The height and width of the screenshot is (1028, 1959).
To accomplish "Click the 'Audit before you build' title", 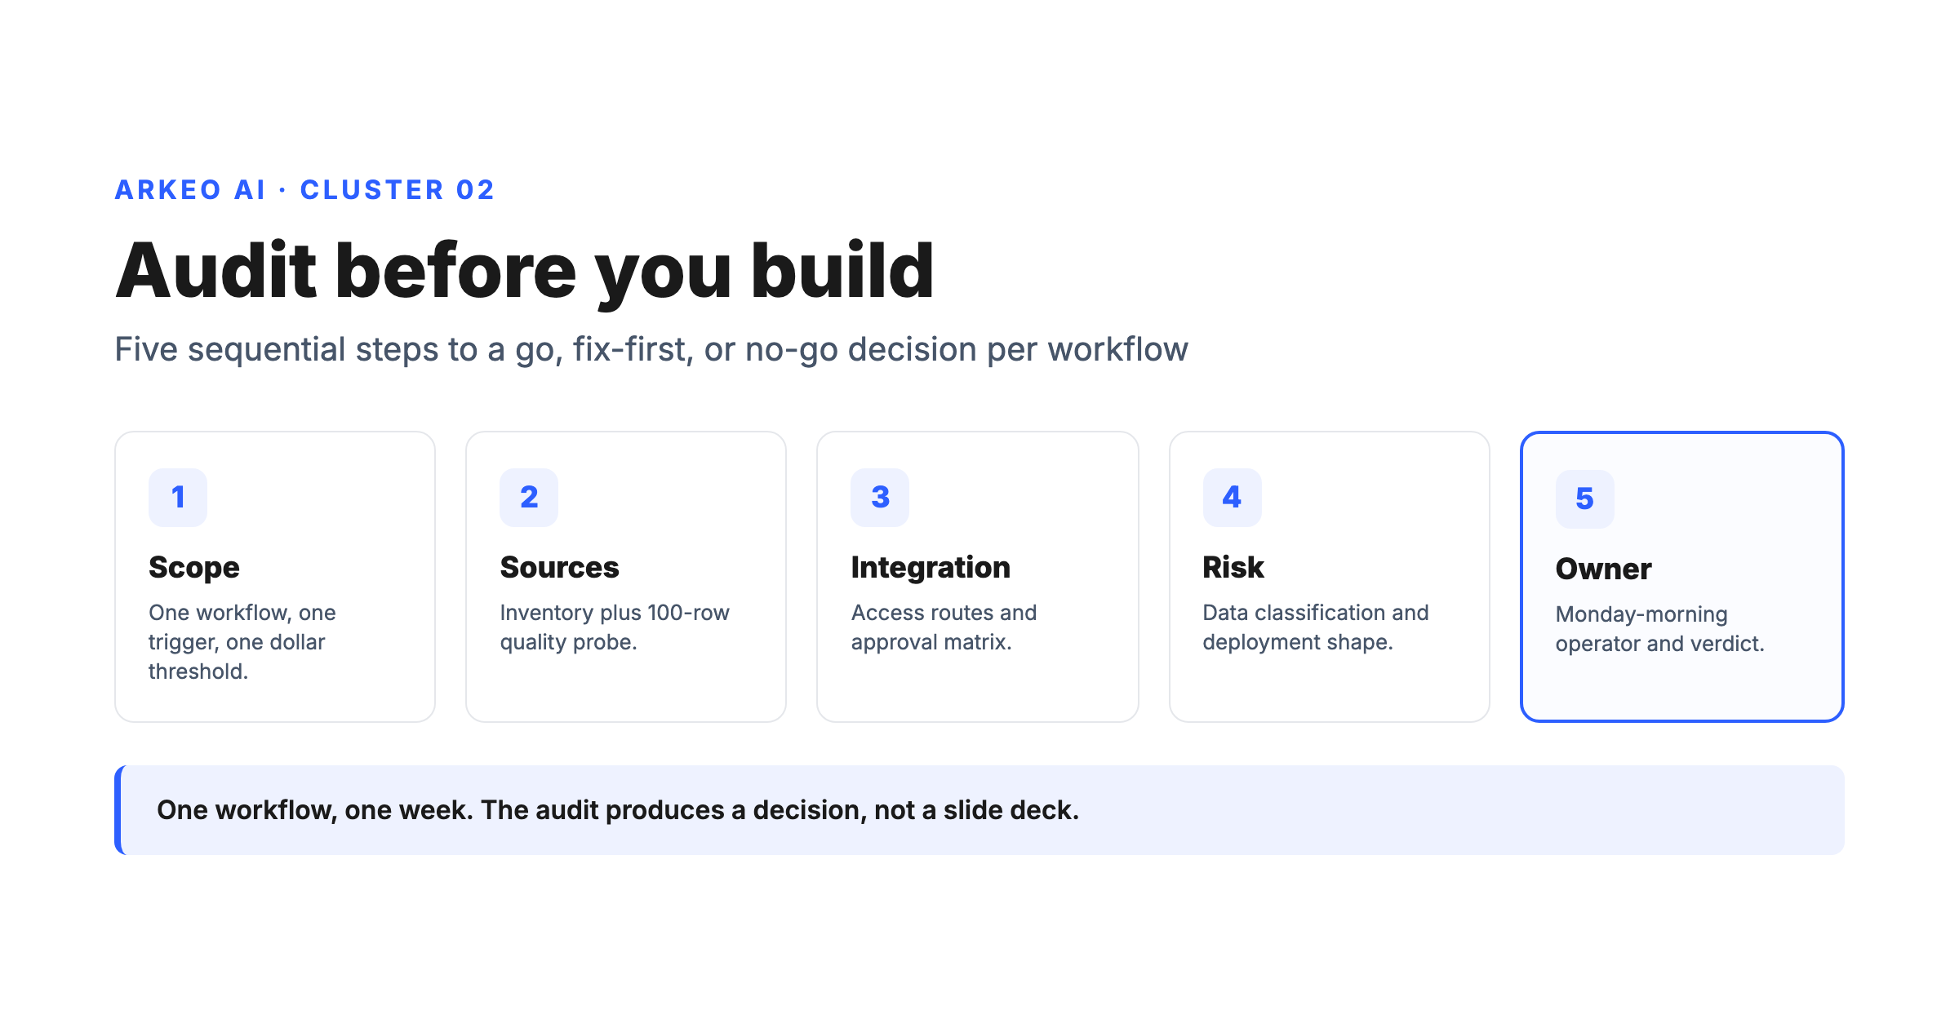I will (x=525, y=272).
